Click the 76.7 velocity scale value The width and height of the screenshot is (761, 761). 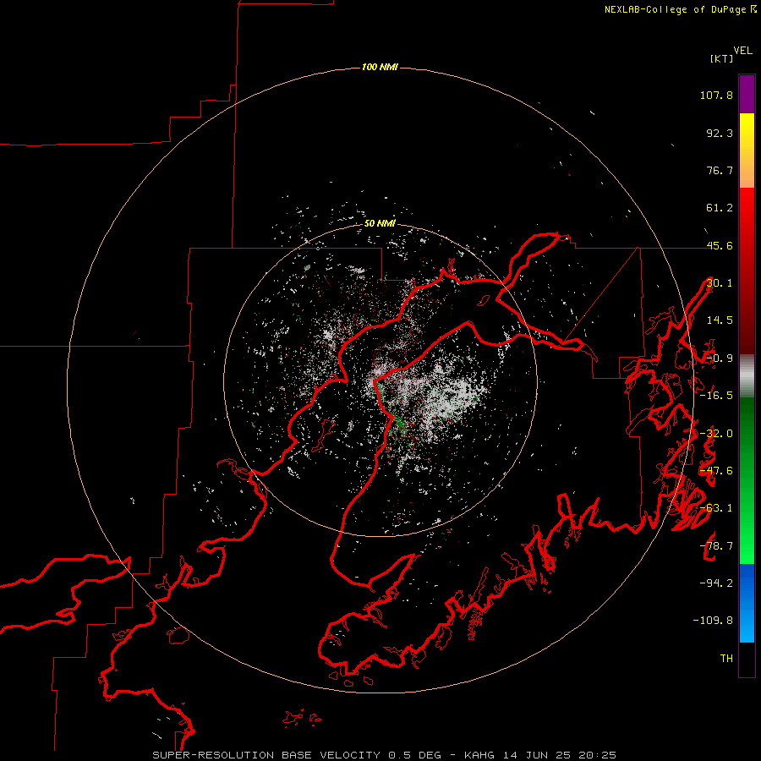[x=720, y=170]
